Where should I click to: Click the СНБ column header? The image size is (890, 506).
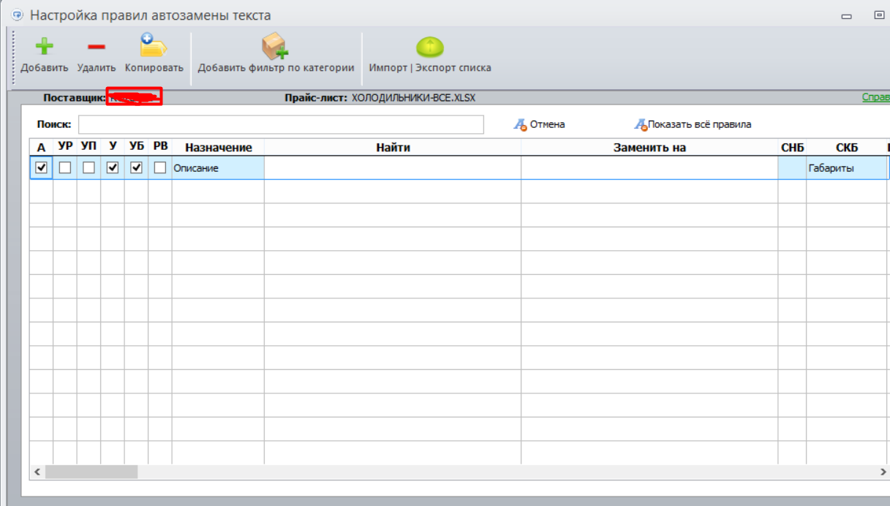point(792,148)
